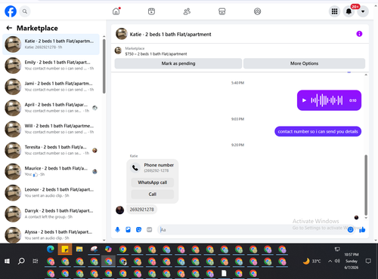Open the Emily conversation
Screen dimensions: 378x279
tap(51, 66)
